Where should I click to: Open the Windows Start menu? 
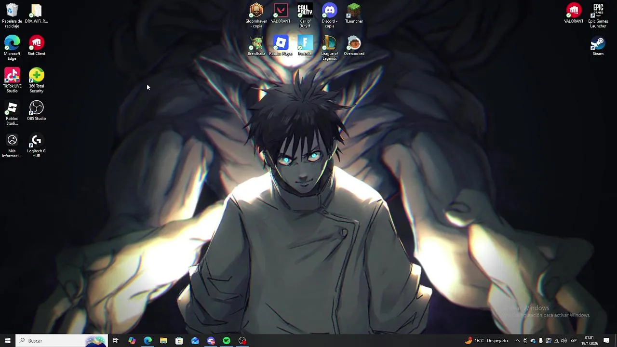[8, 341]
